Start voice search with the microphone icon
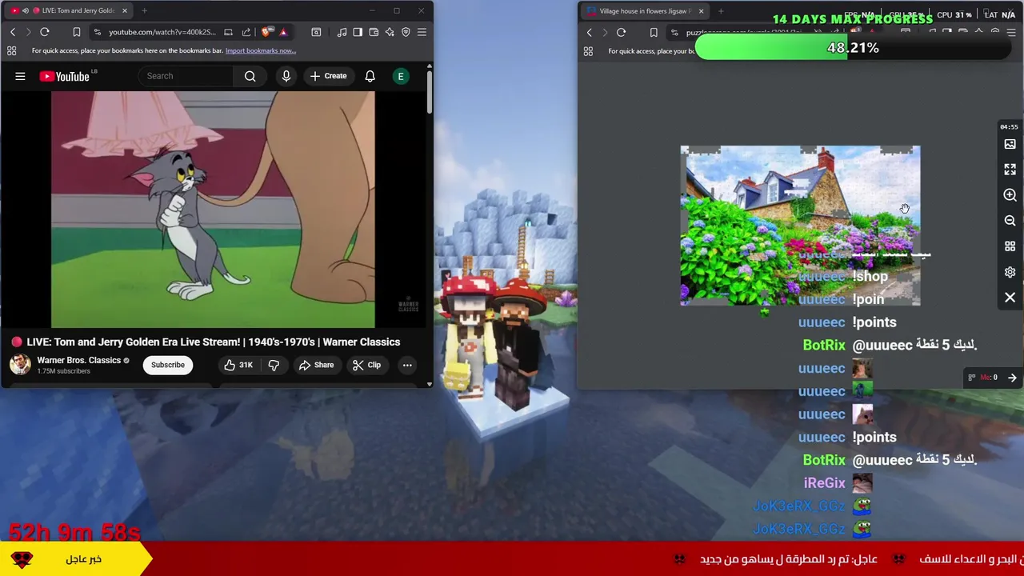1024x576 pixels. 286,76
